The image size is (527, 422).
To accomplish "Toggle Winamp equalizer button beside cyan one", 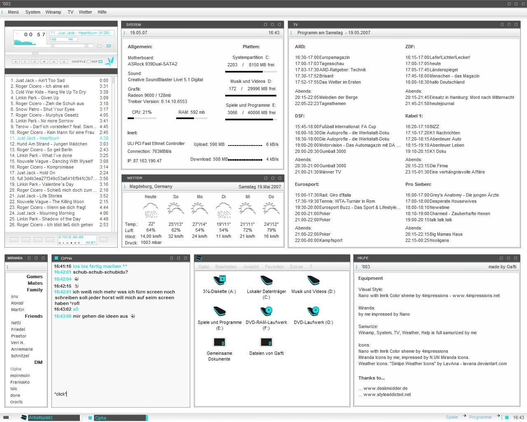I will pos(99,46).
